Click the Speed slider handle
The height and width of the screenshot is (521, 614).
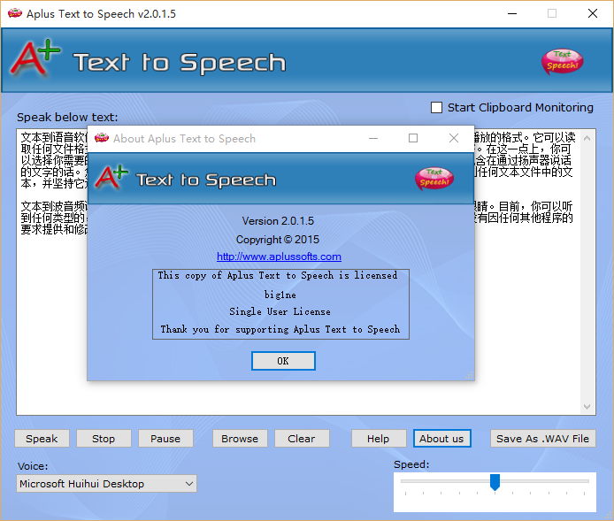(495, 482)
